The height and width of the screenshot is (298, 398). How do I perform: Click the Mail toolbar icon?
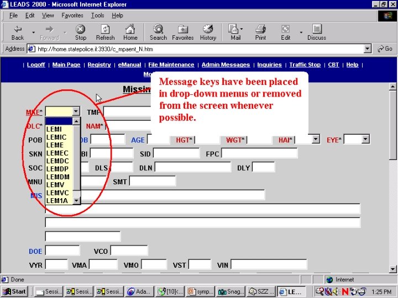[x=234, y=29]
